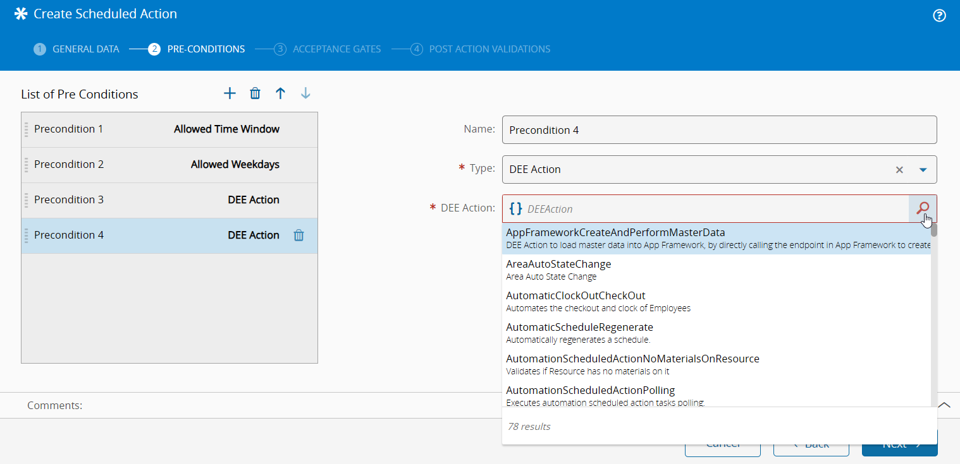This screenshot has height=464, width=960.
Task: Open help via the question mark icon
Action: click(x=939, y=16)
